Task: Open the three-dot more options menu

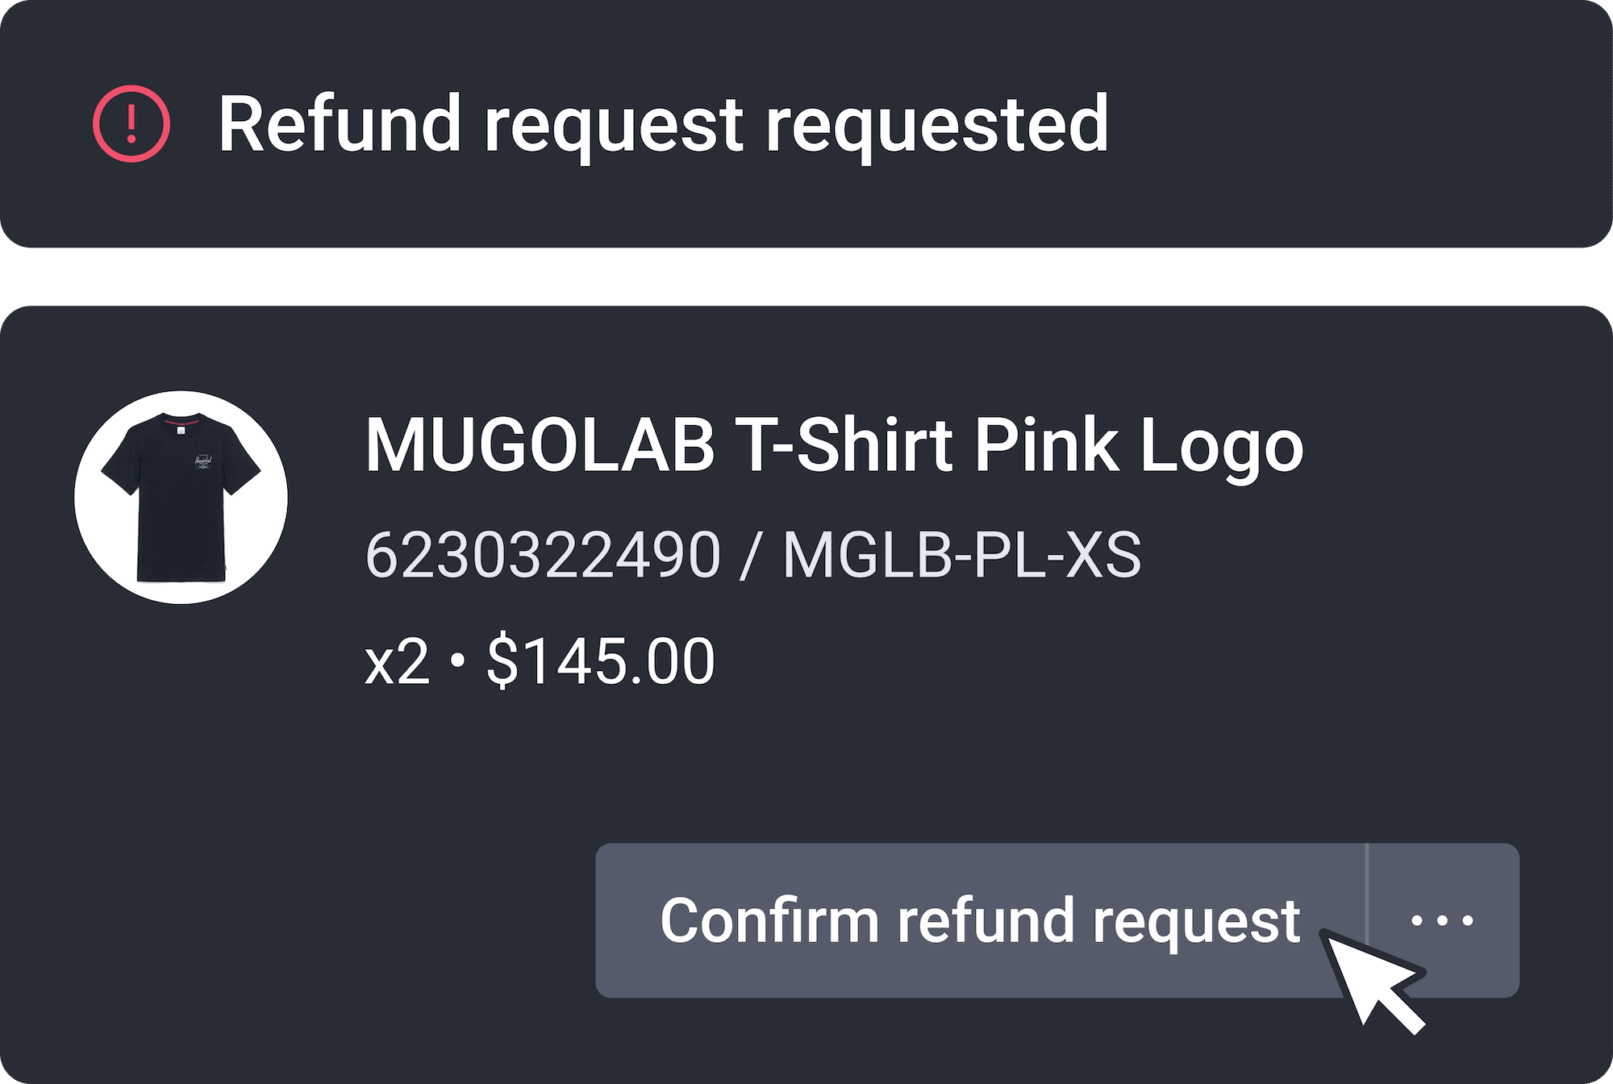Action: 1444,920
